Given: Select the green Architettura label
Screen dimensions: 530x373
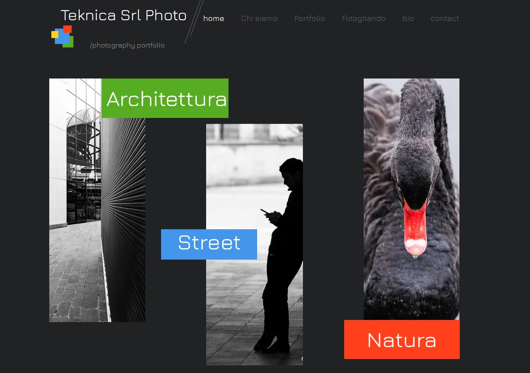Looking at the screenshot, I should tap(165, 98).
